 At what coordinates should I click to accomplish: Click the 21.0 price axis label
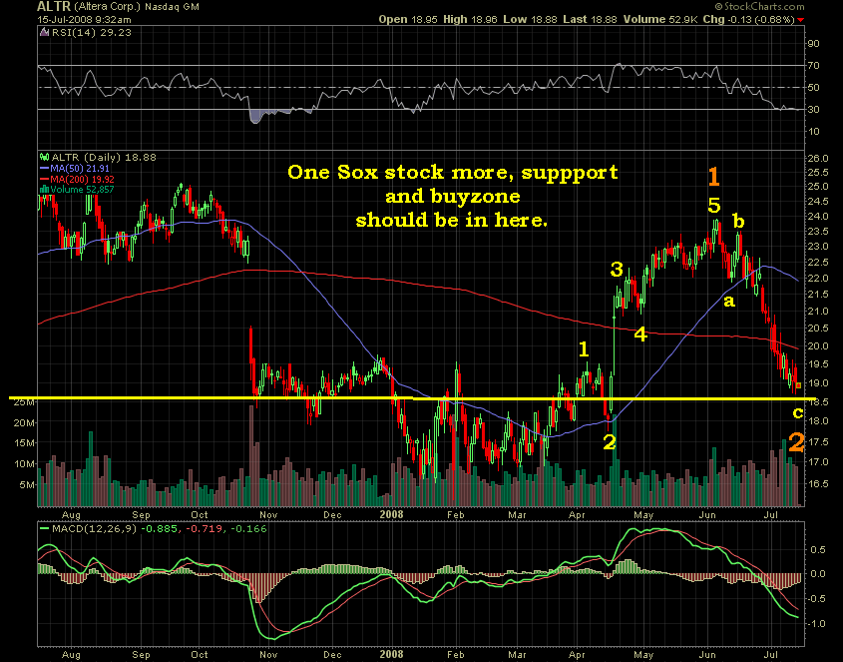pos(818,312)
